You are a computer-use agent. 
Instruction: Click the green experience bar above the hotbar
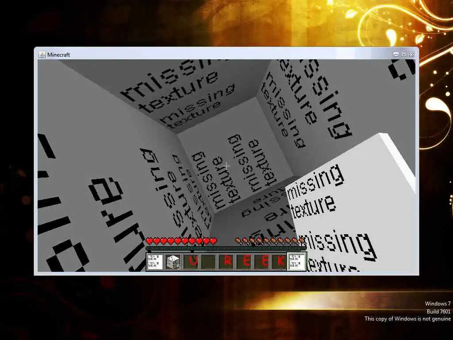226,248
